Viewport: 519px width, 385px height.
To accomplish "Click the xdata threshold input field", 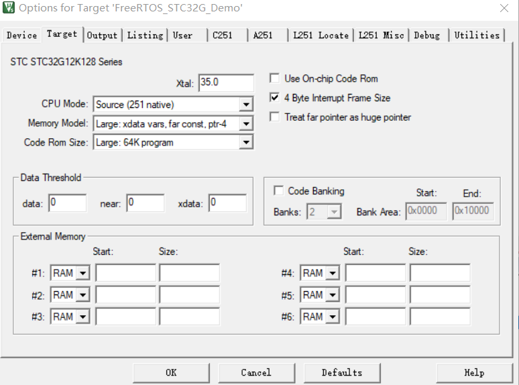I will (227, 203).
